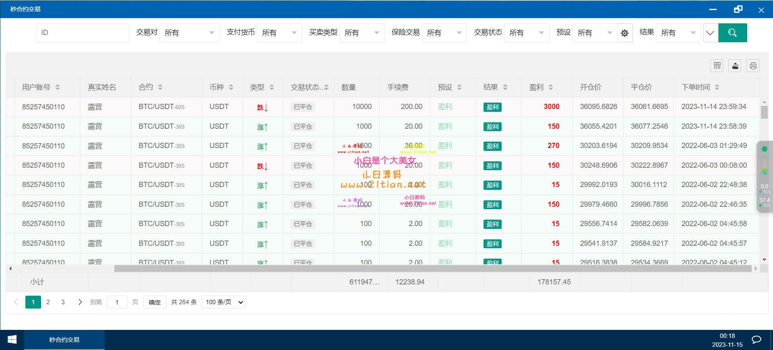Click the 平仓价 column header

pyautogui.click(x=641, y=87)
